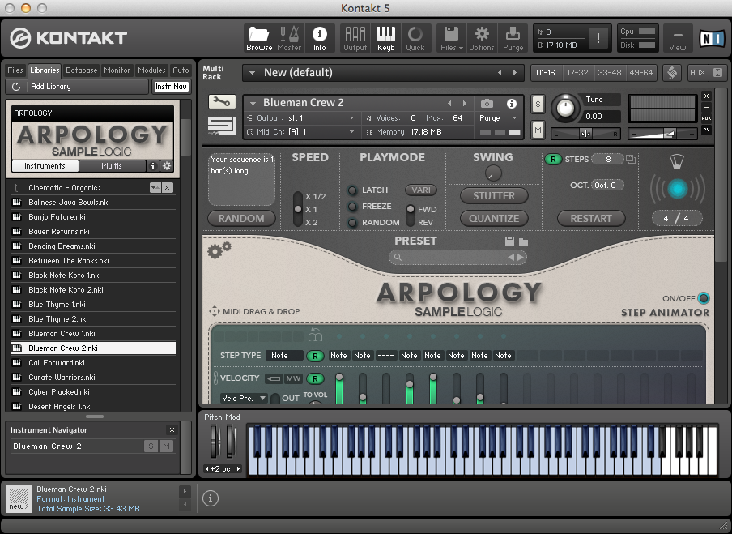Open instrument edit mode wrench
Screen dimensions: 732x534
point(222,101)
